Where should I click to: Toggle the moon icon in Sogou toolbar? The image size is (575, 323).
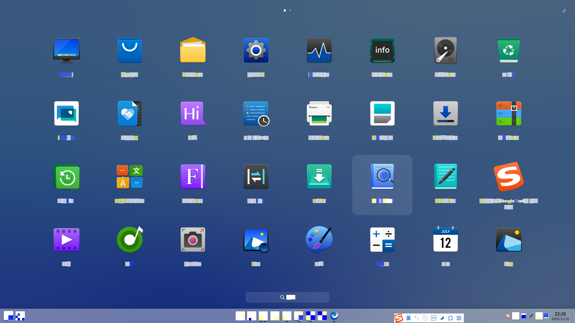tap(442, 318)
